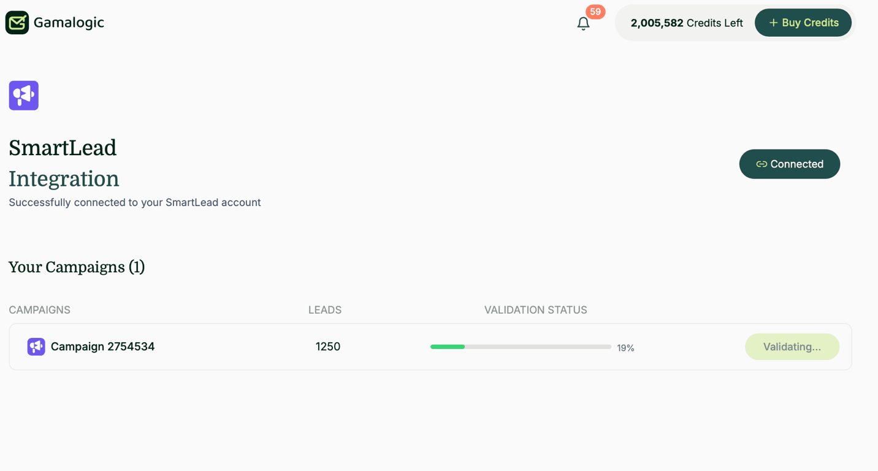This screenshot has height=471, width=878.
Task: Select the LEADS column header
Action: pyautogui.click(x=324, y=310)
